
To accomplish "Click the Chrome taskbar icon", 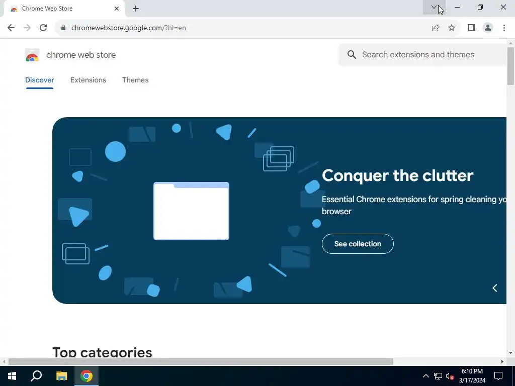I will 87,376.
